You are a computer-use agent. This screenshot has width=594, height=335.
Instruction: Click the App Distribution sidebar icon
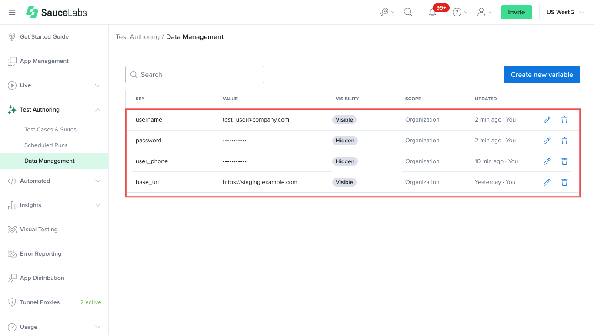12,278
